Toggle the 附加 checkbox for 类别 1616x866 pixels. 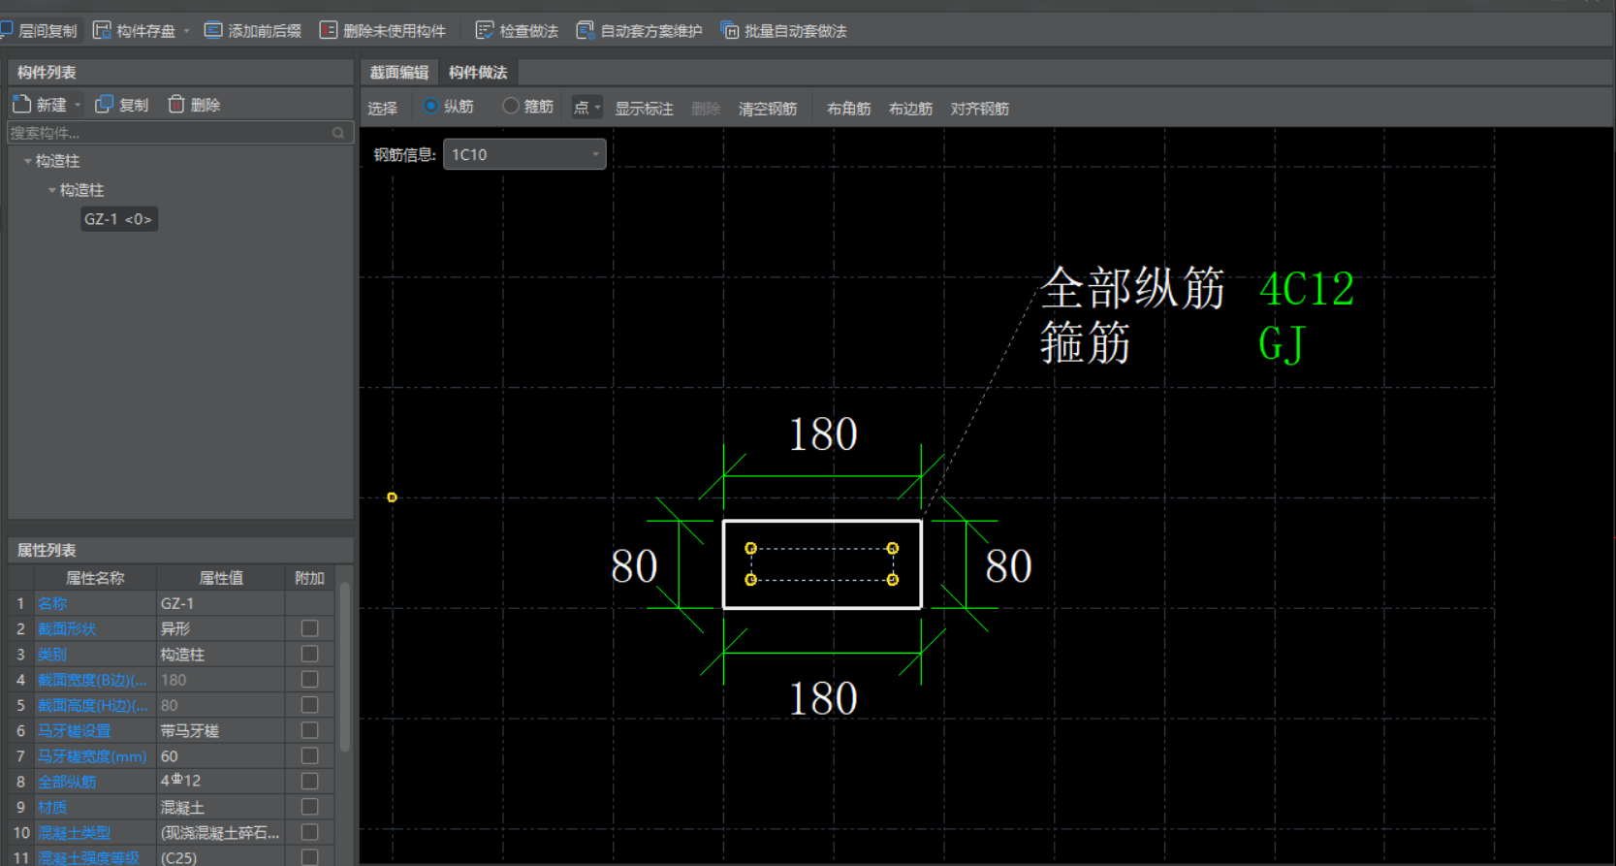(310, 654)
